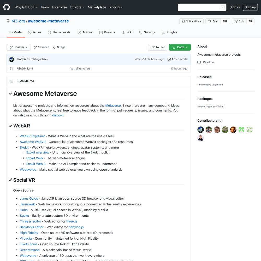Switch to the Insights tab
Image resolution: width=261 pixels, height=261 pixels.
coord(169,32)
